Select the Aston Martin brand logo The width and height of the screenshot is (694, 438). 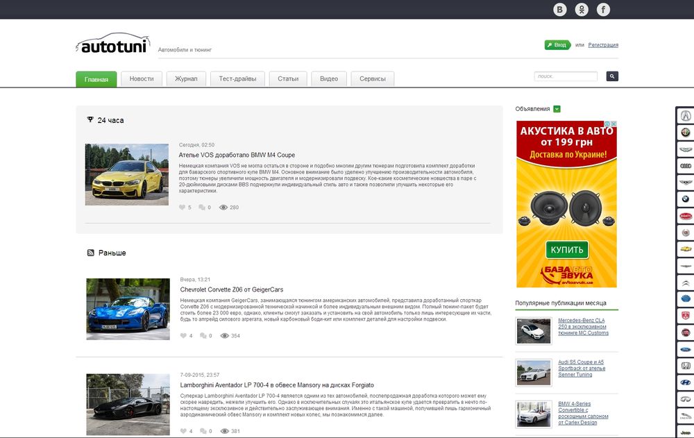click(686, 149)
